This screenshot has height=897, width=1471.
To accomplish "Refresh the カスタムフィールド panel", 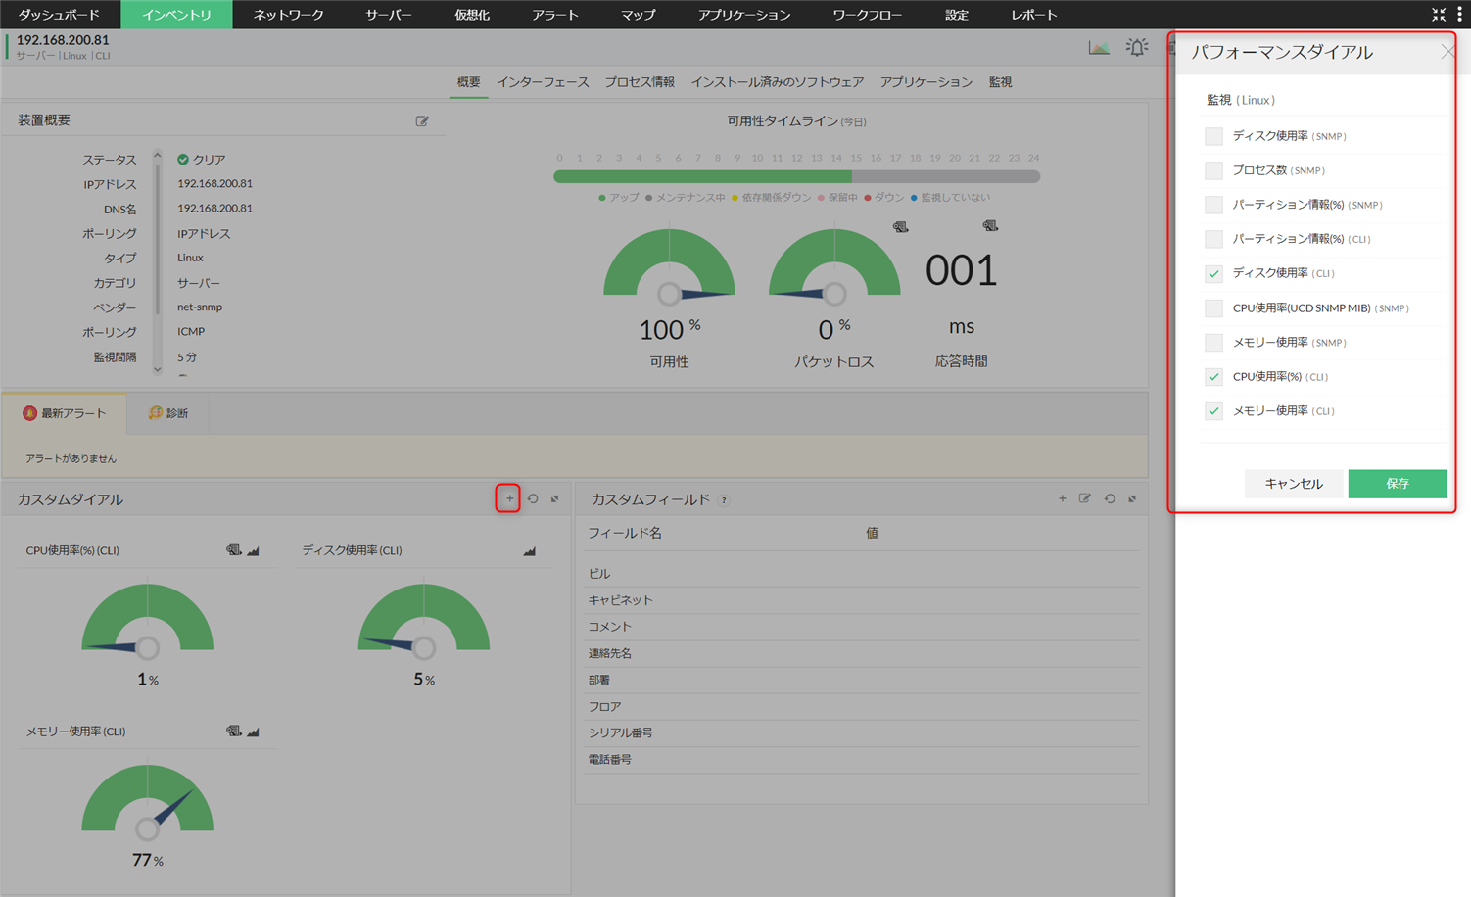I will [1110, 498].
